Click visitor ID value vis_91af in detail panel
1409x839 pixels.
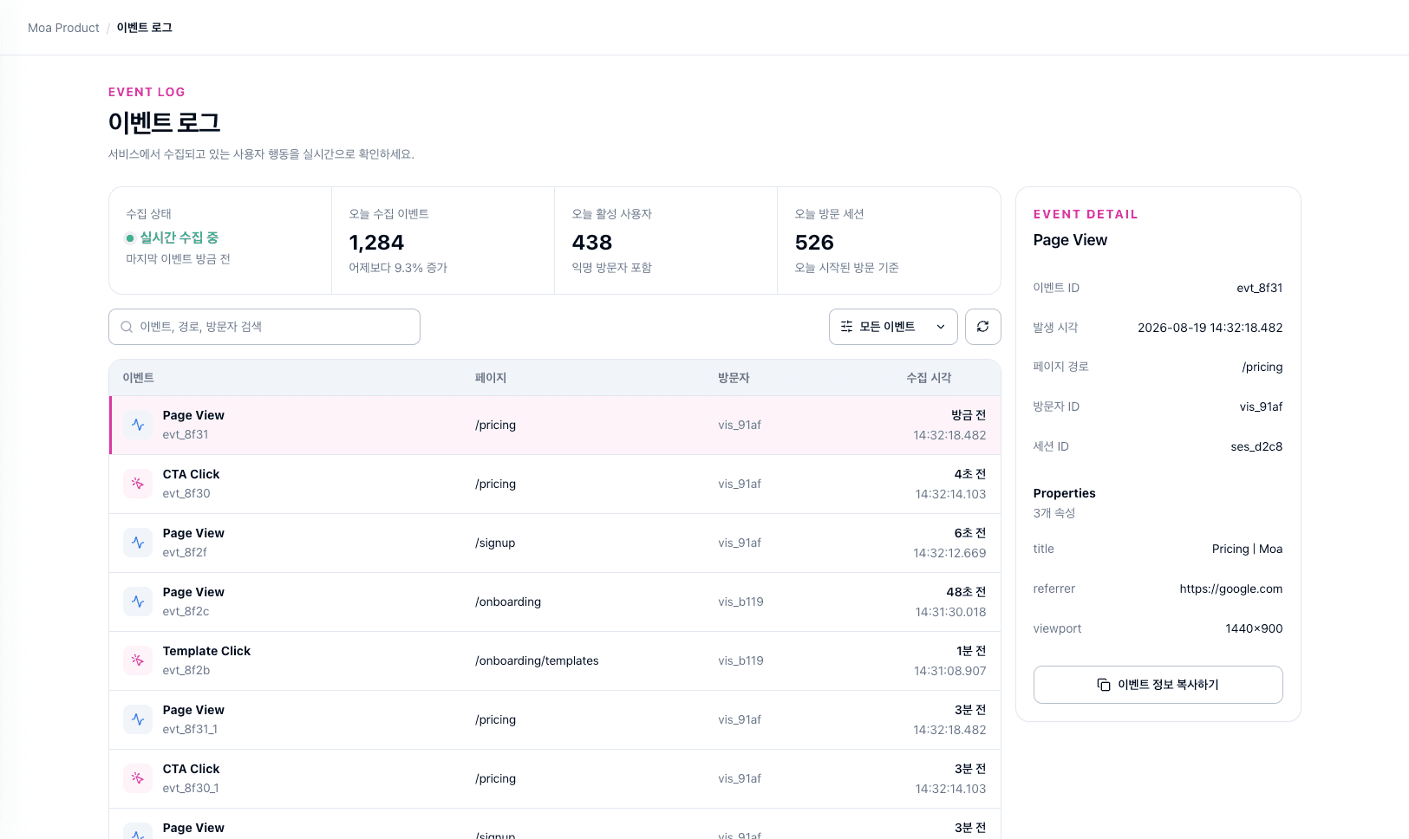click(1261, 406)
